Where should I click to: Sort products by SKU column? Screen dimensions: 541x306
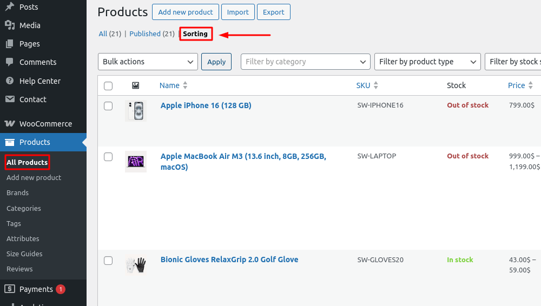tap(363, 85)
